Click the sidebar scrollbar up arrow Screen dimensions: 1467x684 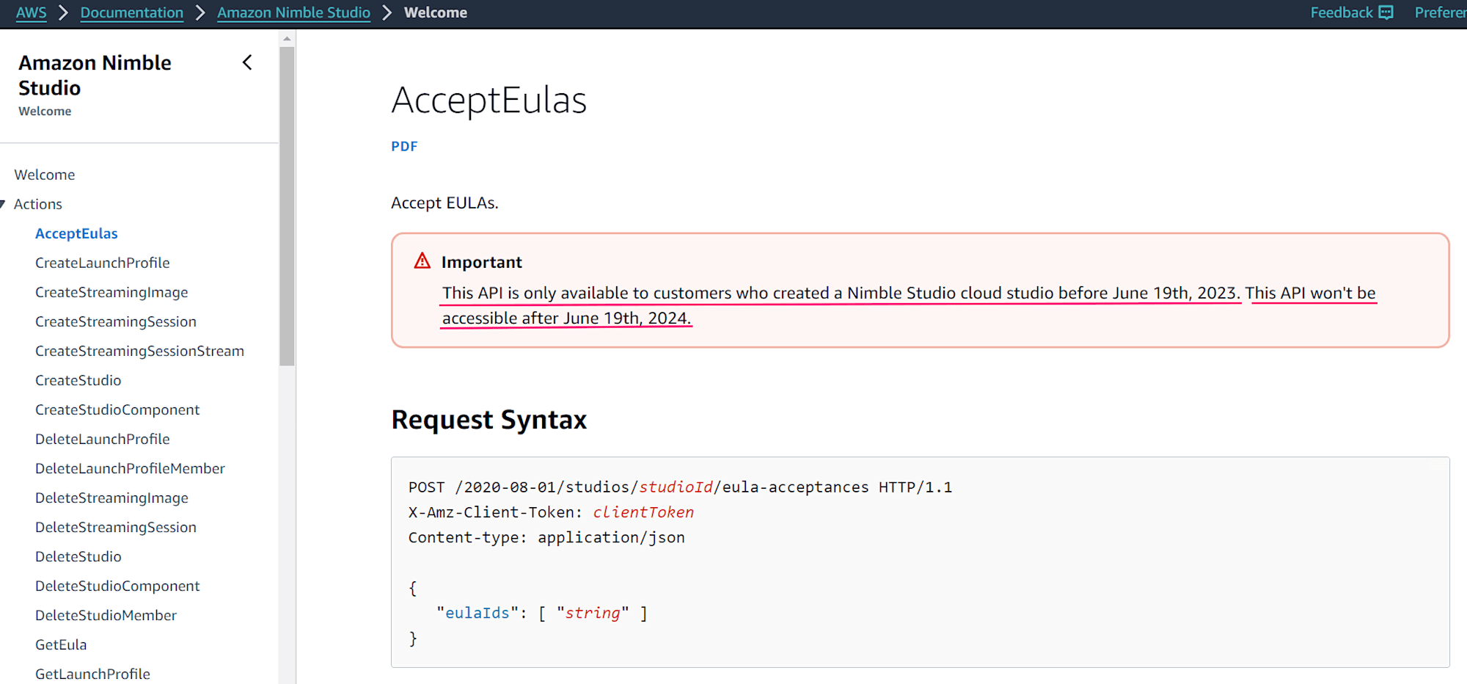[287, 38]
